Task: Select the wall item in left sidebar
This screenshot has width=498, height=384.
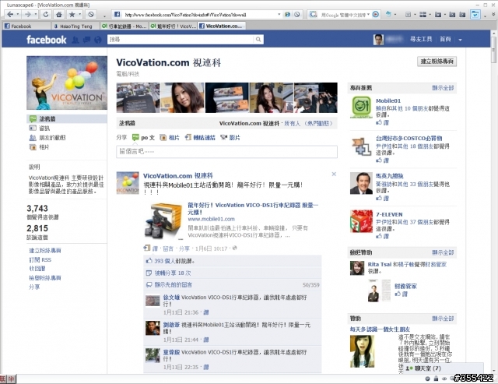Action: (x=67, y=119)
